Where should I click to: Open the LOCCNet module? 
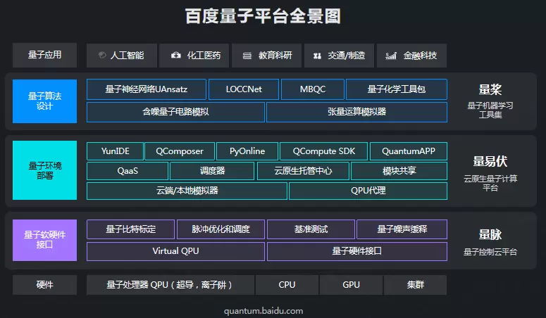[x=243, y=89]
